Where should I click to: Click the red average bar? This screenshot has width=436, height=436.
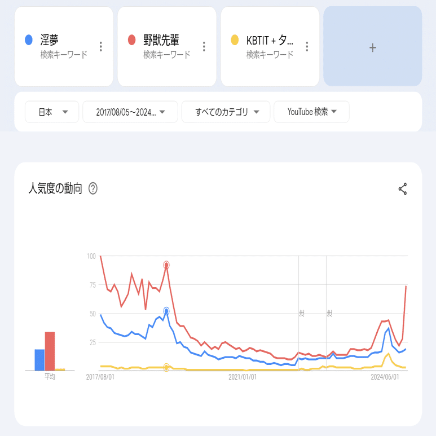(50, 351)
